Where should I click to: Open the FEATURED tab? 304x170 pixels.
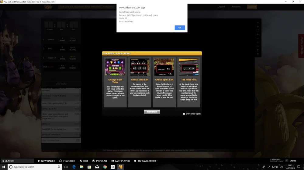click(67, 161)
